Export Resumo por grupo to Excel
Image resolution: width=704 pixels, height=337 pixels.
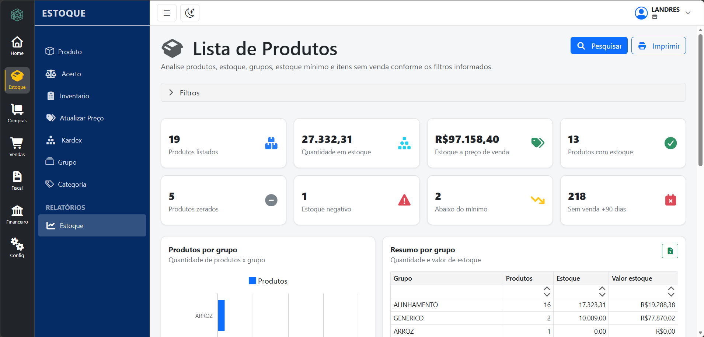[x=670, y=251]
